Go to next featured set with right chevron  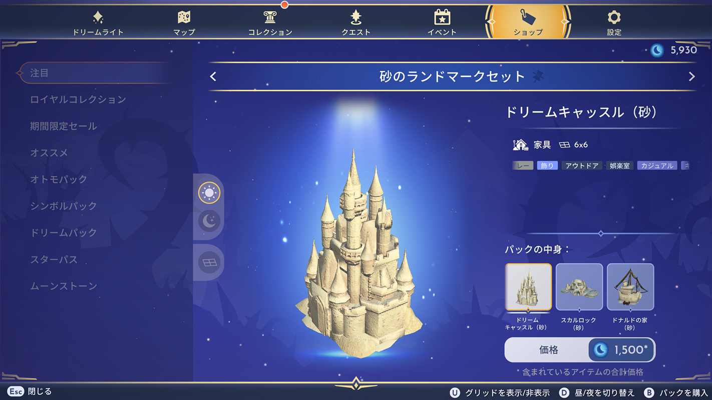[692, 76]
